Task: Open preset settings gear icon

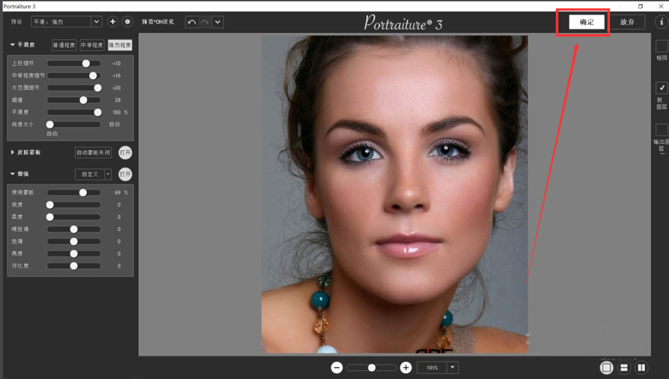Action: [x=127, y=22]
